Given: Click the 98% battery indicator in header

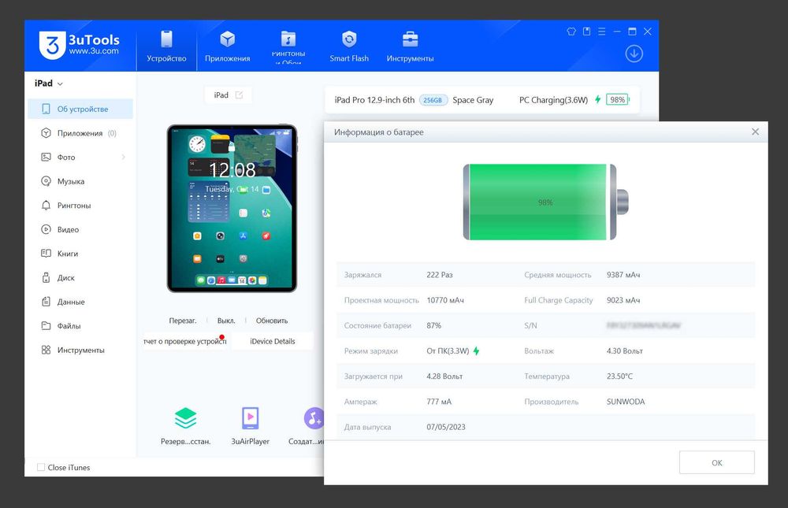Looking at the screenshot, I should pyautogui.click(x=618, y=99).
